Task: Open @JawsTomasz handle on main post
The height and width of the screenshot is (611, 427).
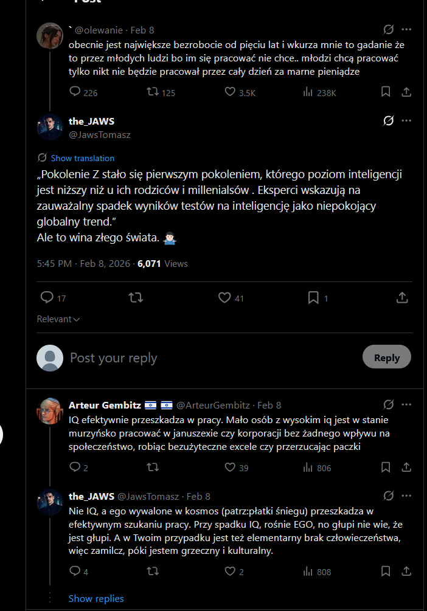Action: (100, 135)
